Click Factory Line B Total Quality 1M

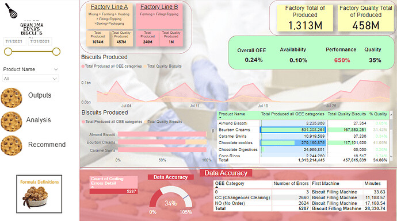(x=171, y=38)
